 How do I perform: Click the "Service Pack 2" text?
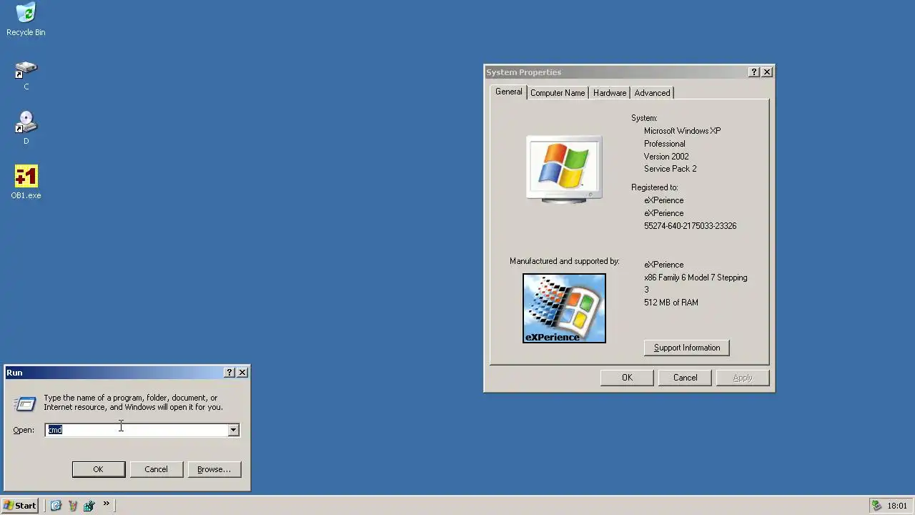click(670, 169)
